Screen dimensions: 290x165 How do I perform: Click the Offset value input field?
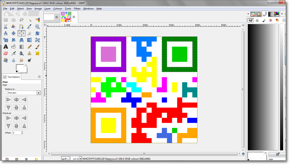[17, 133]
